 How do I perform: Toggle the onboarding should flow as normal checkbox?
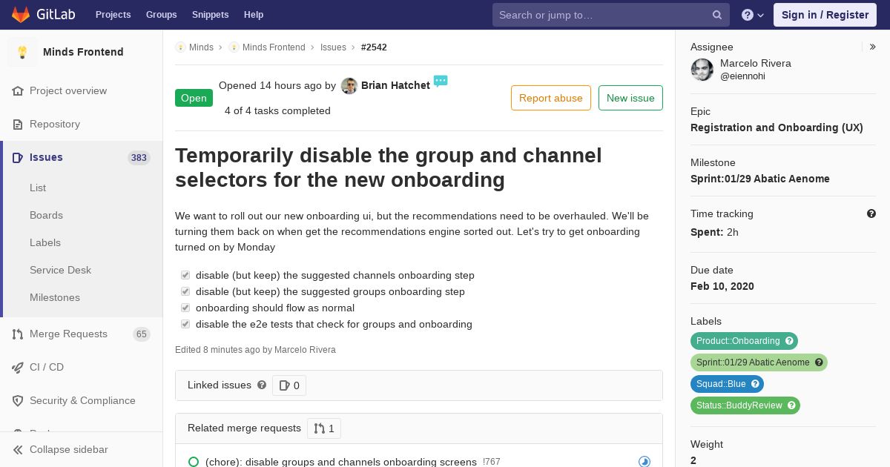point(185,308)
